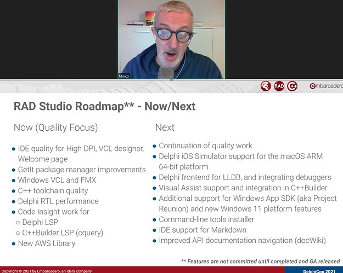
Task: Click the 'Features are not committed' footnote
Action: point(260,261)
